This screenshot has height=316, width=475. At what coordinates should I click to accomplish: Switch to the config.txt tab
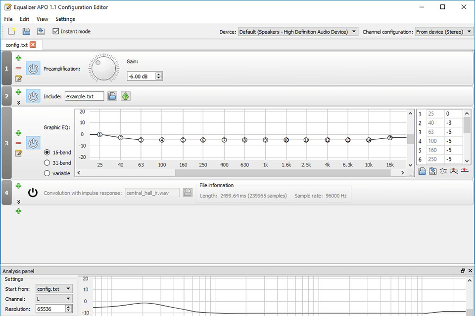tap(17, 44)
